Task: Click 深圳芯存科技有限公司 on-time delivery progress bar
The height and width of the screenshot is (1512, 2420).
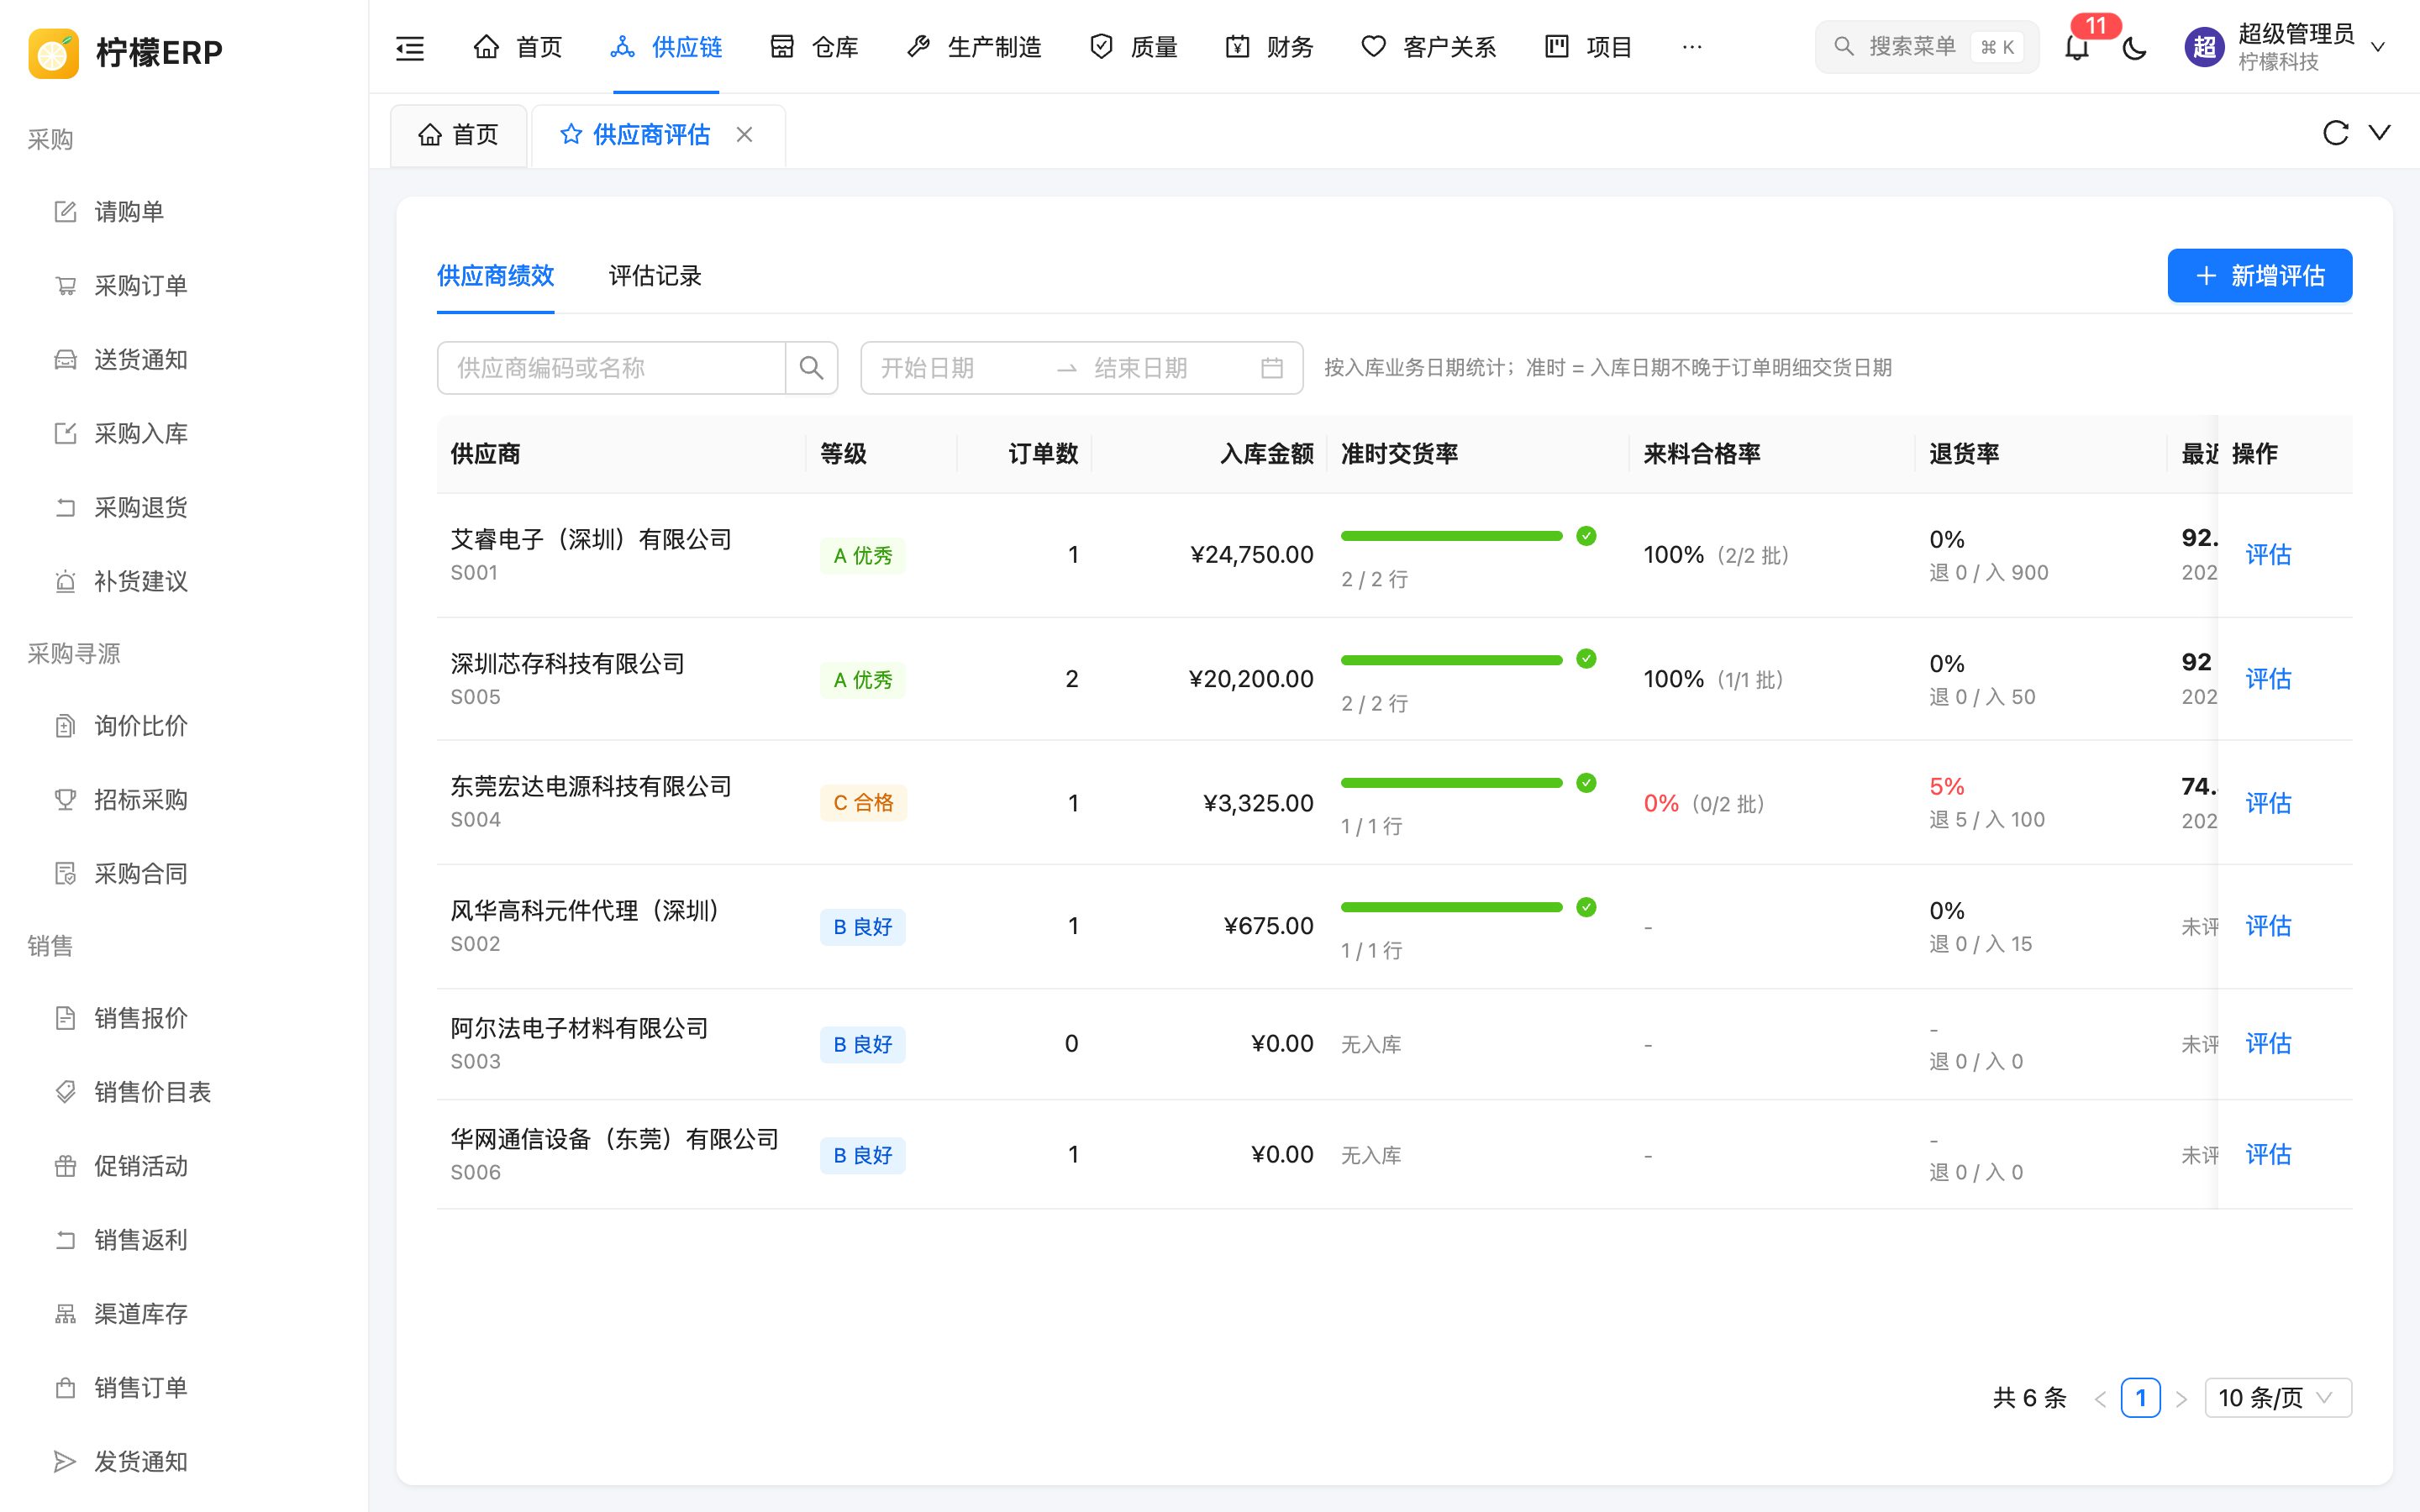Action: pyautogui.click(x=1451, y=660)
